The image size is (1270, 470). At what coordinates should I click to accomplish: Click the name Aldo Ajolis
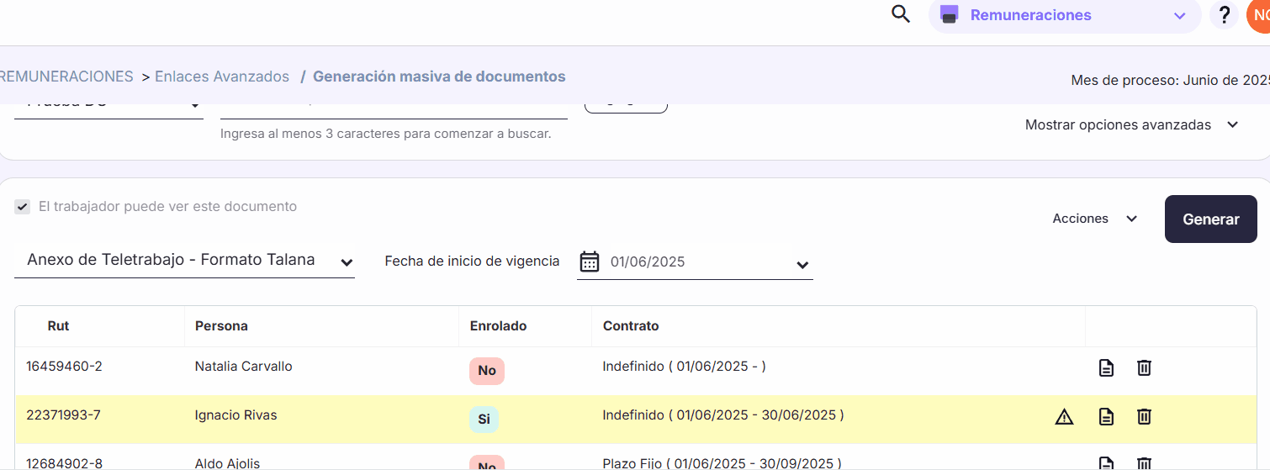pyautogui.click(x=227, y=463)
